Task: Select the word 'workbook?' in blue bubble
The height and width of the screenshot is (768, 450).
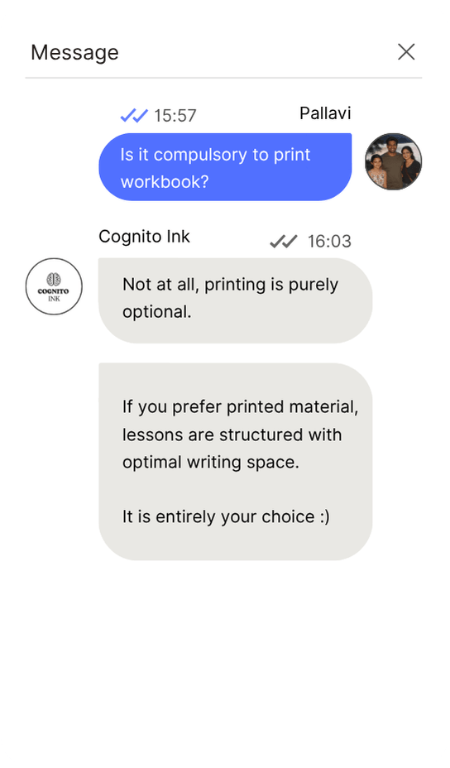Action: click(165, 182)
